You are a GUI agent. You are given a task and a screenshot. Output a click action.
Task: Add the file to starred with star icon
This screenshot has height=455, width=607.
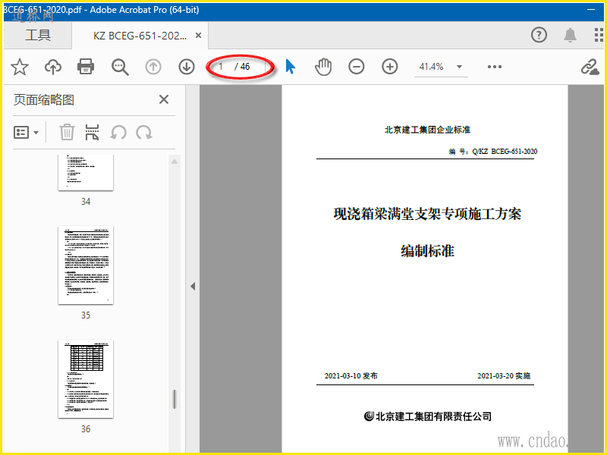20,67
